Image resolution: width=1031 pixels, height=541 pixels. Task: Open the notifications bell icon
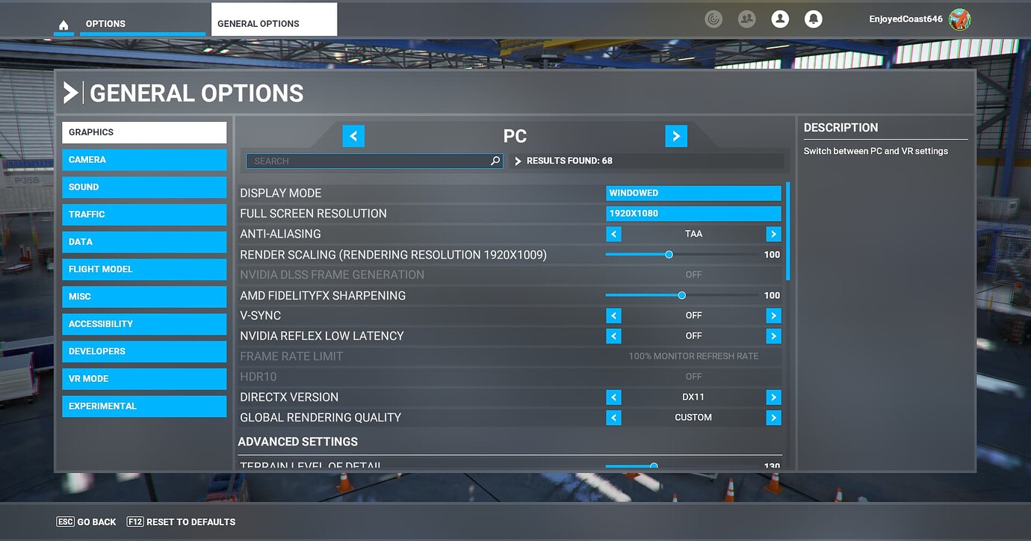pos(814,19)
